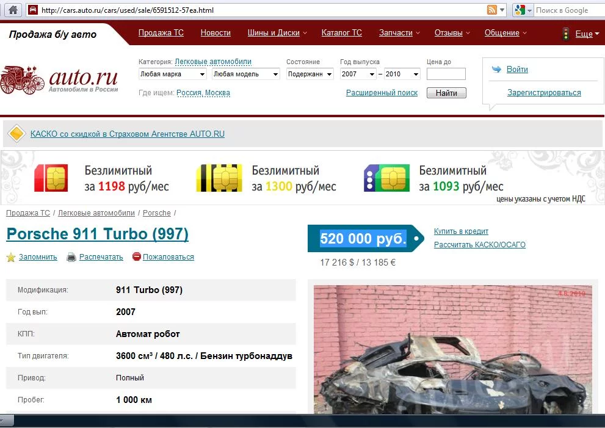Click the Рассчитать КАСКО/ОСАГО link
605x428 pixels.
(480, 245)
